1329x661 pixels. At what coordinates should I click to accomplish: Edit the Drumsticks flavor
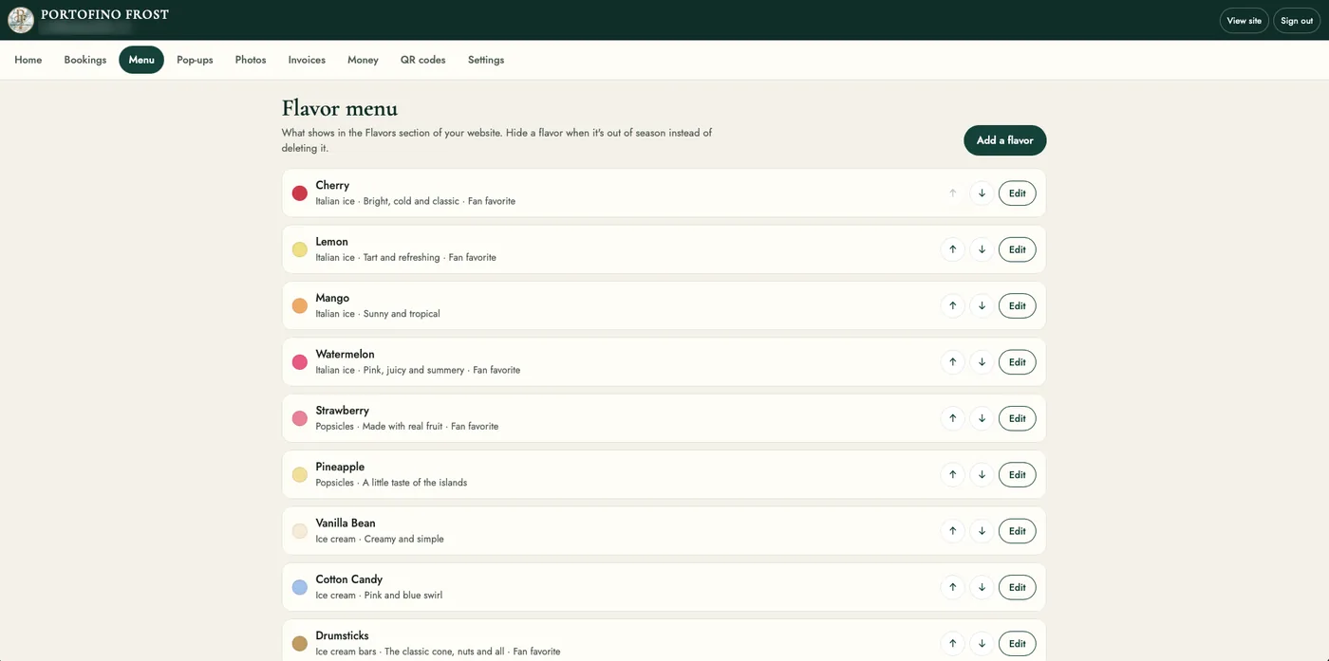pos(1017,643)
